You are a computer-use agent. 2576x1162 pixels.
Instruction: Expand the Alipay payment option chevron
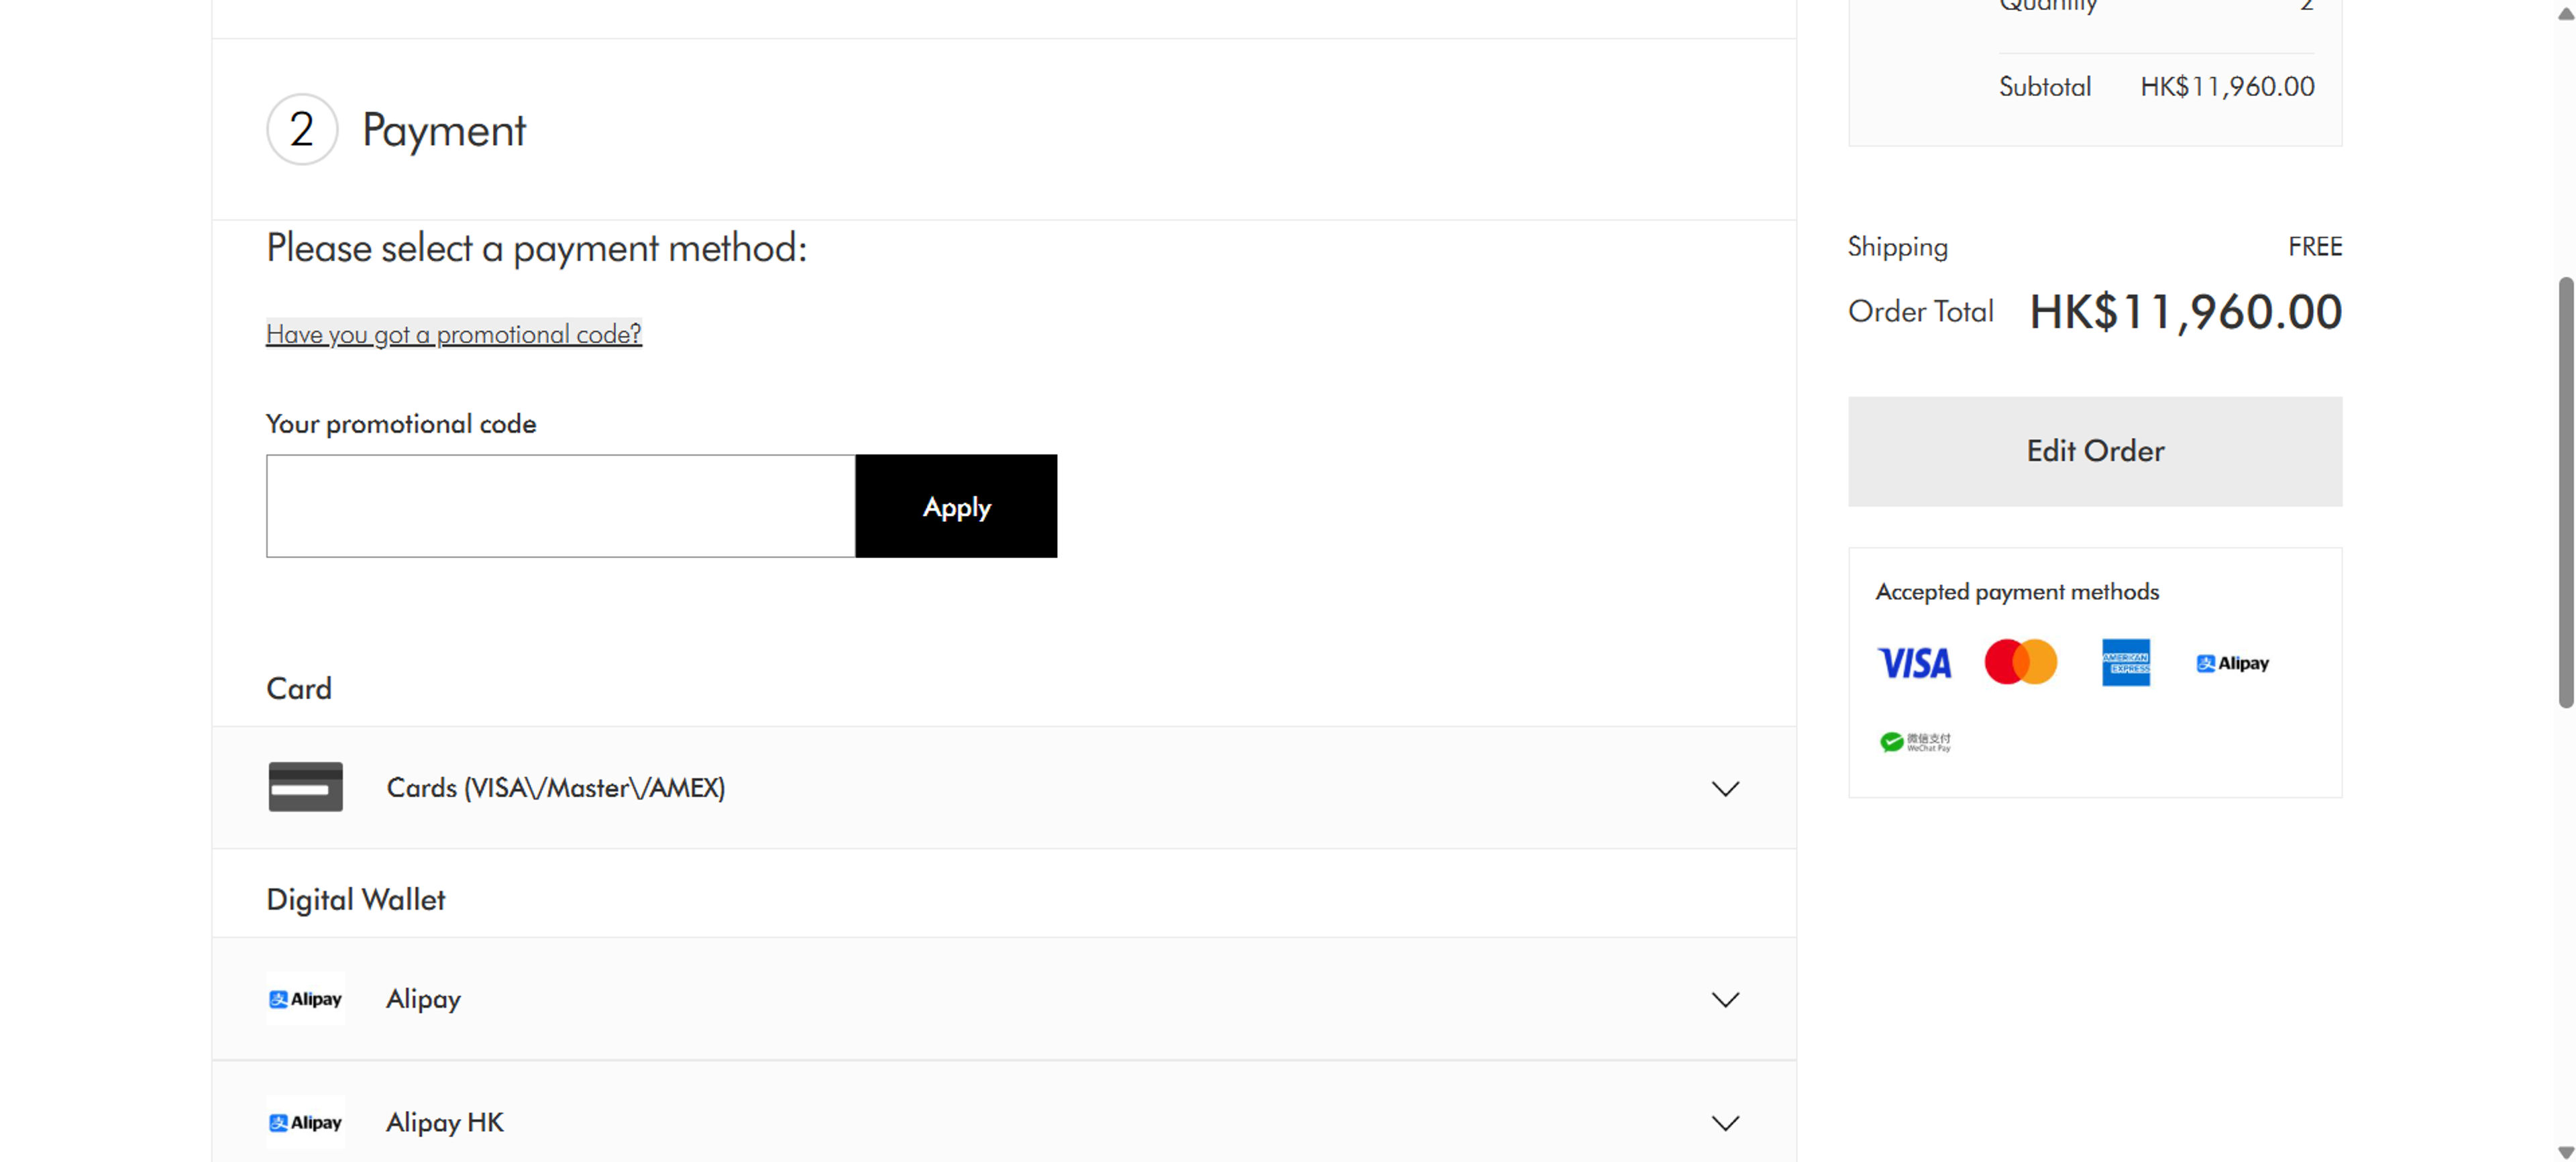[1725, 999]
